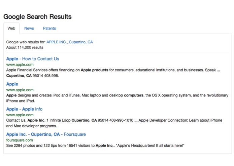This screenshot has height=166, width=234.
Task: Open the 'Apple - Apple Info' result
Action: click(24, 109)
